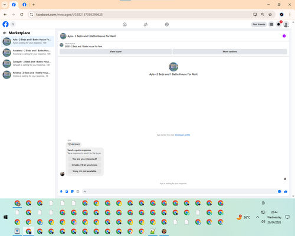Bookmark this page with the star icon
The height and width of the screenshot is (236, 295).
[x=270, y=15]
